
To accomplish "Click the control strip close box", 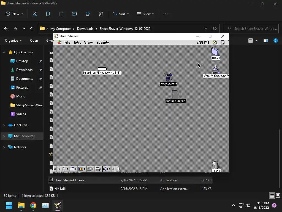I will point(55,169).
